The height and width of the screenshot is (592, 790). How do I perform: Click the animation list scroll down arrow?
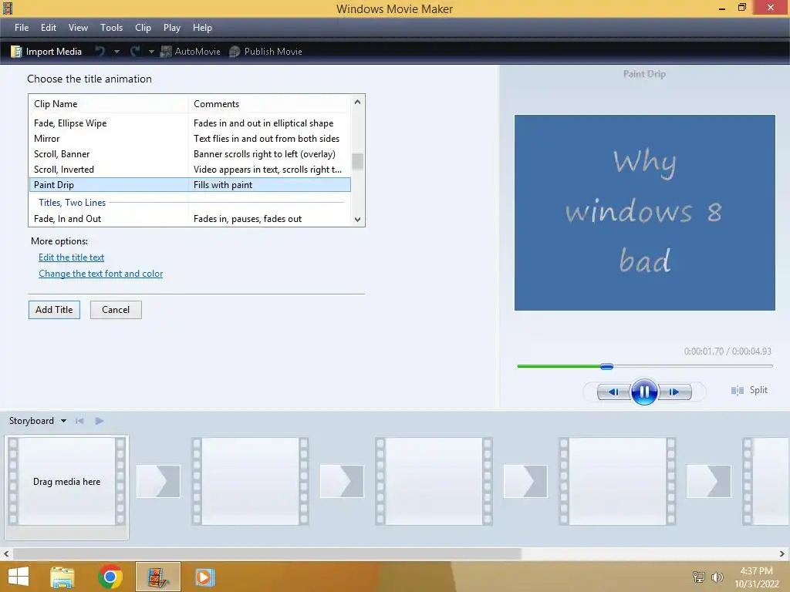(x=357, y=220)
